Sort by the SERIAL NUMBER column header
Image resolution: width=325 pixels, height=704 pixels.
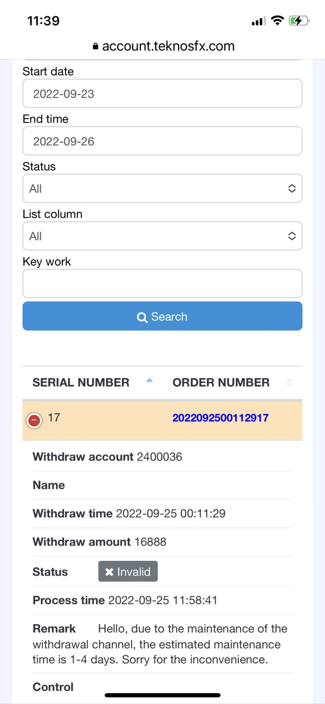coord(81,382)
